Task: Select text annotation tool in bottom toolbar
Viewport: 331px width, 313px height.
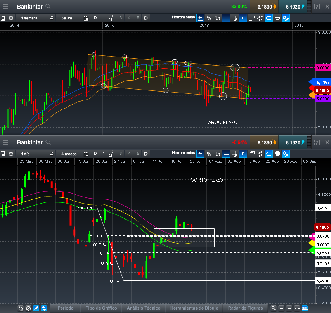Action: click(x=218, y=154)
